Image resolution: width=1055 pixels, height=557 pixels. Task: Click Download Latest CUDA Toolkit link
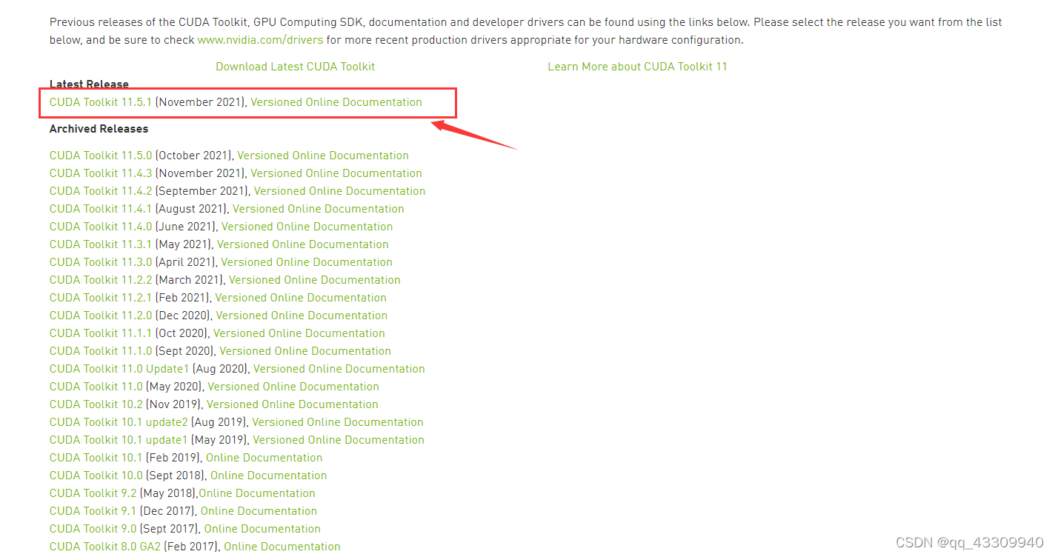tap(295, 67)
